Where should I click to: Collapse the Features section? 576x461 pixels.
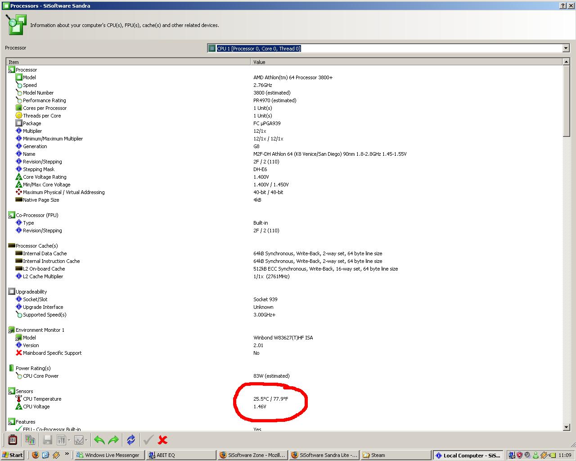pyautogui.click(x=12, y=422)
